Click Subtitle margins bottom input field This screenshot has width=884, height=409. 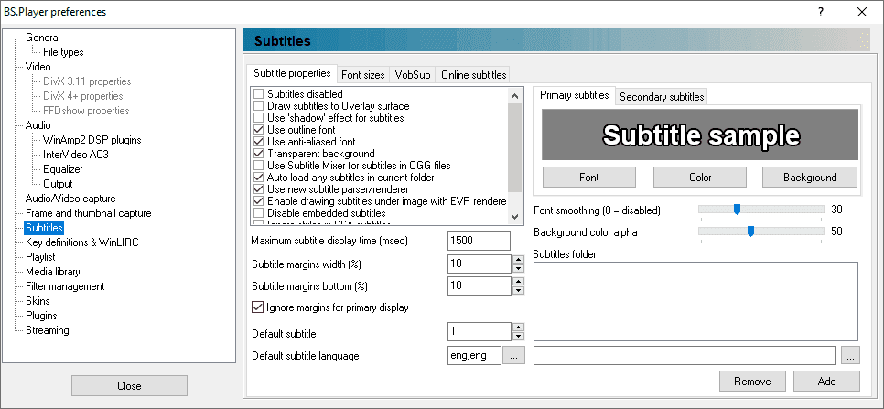(480, 285)
